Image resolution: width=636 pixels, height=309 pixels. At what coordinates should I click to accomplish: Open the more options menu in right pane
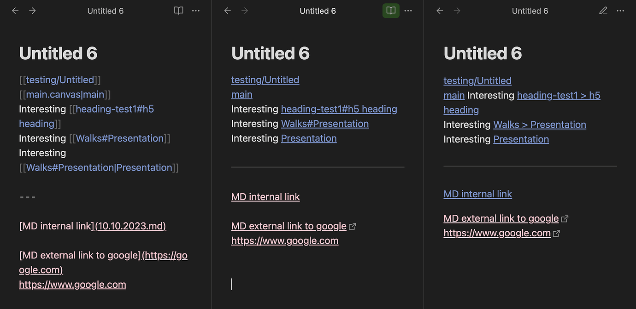(x=620, y=11)
